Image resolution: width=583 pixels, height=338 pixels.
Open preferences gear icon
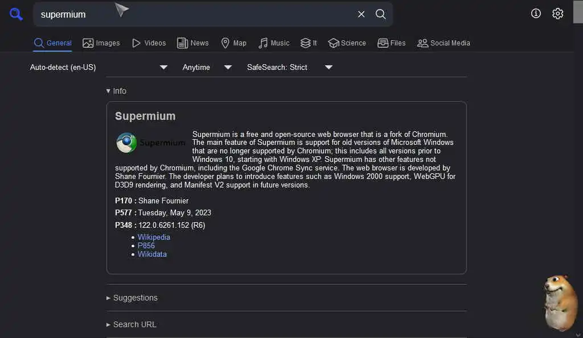point(557,14)
